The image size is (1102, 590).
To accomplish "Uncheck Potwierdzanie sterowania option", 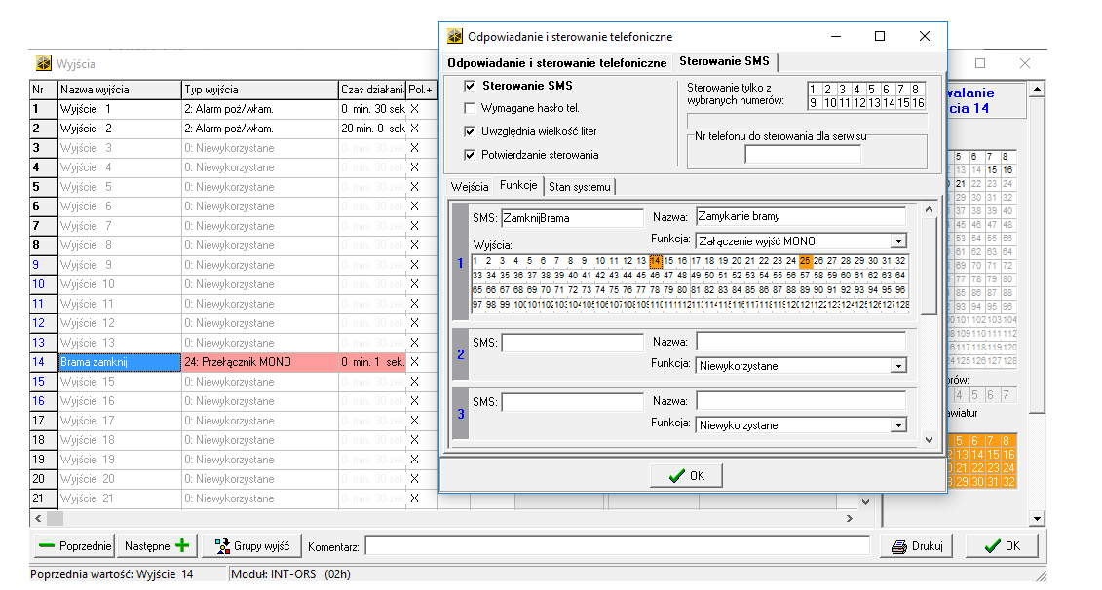I will (x=471, y=155).
